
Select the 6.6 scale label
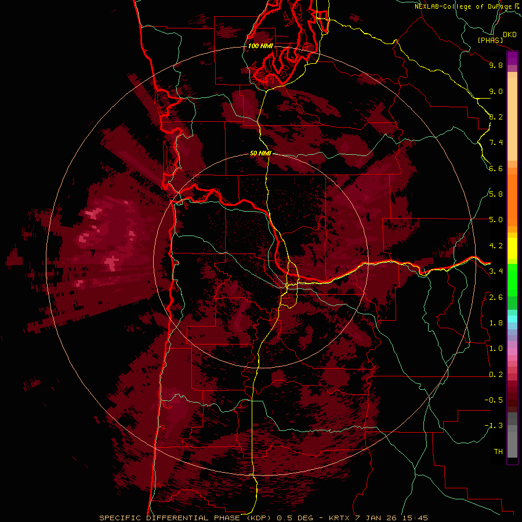pos(496,168)
